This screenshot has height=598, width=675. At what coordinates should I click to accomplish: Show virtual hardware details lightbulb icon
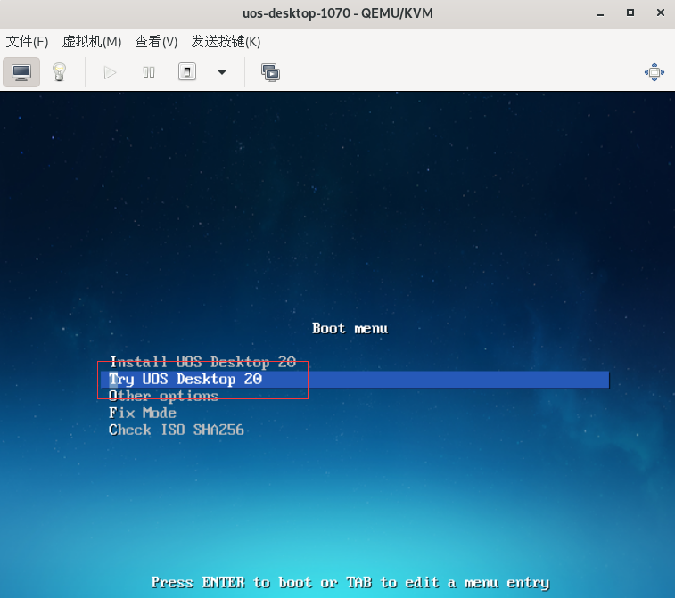point(59,72)
